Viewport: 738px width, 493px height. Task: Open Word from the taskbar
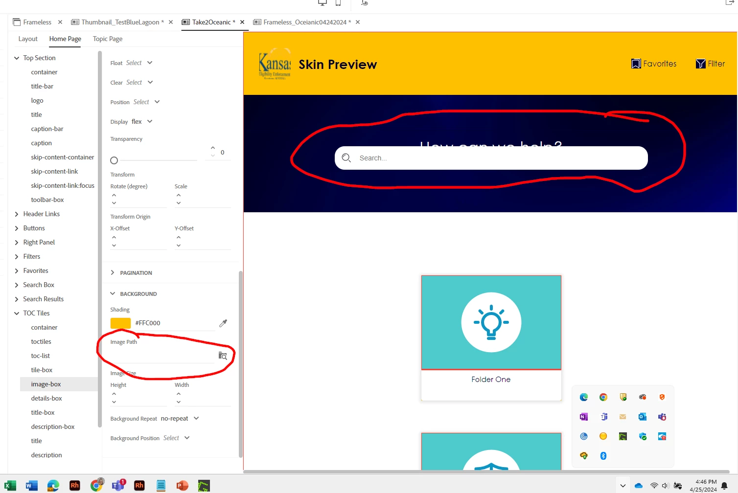[31, 485]
